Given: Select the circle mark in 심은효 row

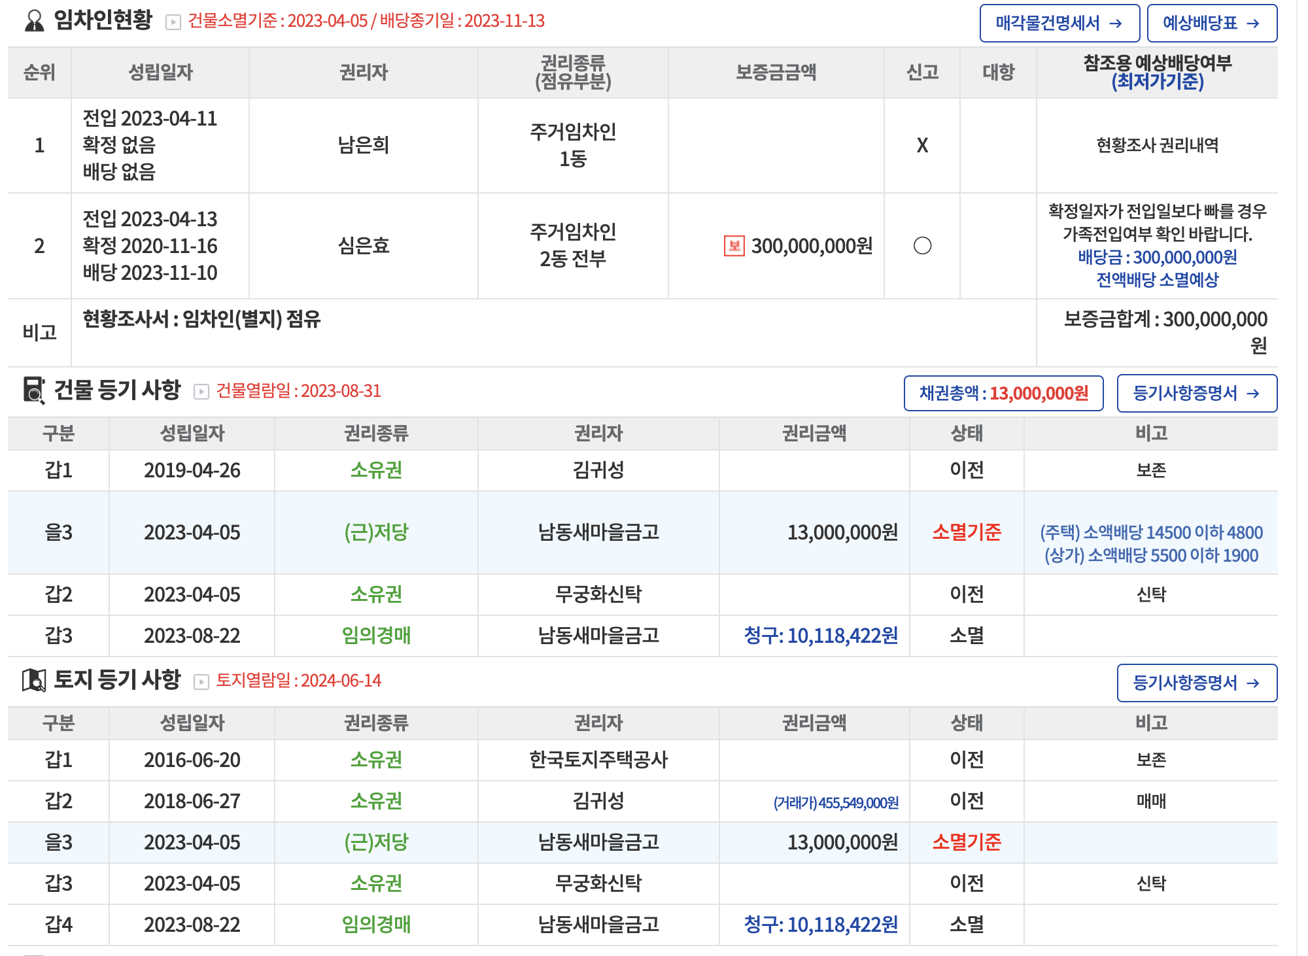Looking at the screenshot, I should (x=922, y=246).
